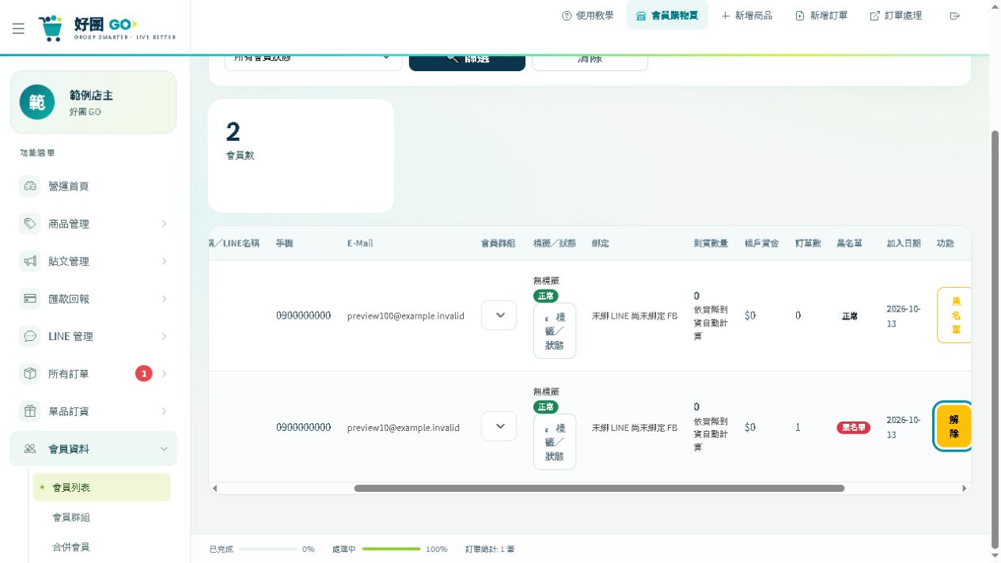Screen dimensions: 1001x563
Task: Click the 好團 GO cart logo
Action: click(107, 28)
